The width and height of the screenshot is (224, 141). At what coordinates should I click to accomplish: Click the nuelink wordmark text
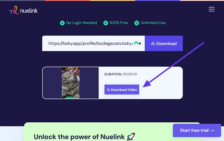tap(29, 11)
